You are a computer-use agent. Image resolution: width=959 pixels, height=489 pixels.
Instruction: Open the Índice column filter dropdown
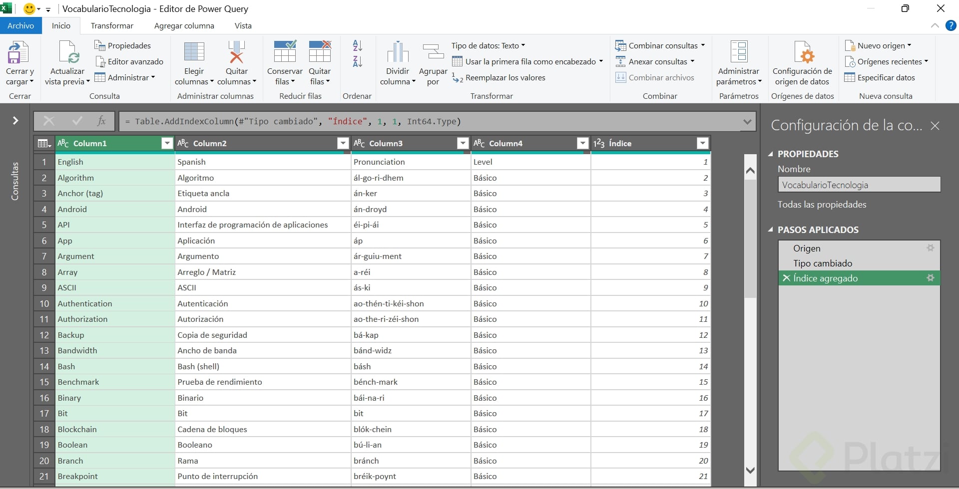[702, 144]
